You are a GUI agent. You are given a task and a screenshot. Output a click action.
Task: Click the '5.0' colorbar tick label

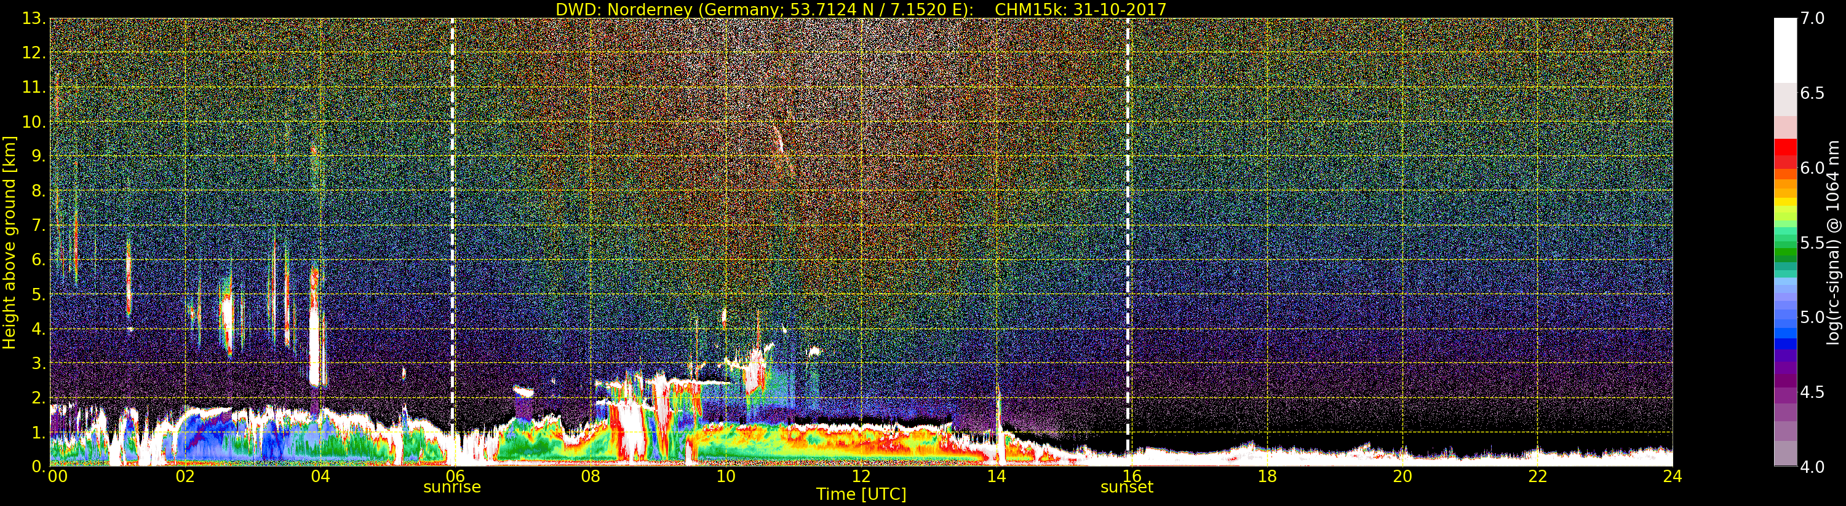(1812, 317)
